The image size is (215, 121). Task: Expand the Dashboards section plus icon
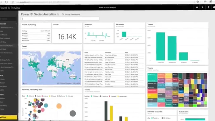(16, 24)
